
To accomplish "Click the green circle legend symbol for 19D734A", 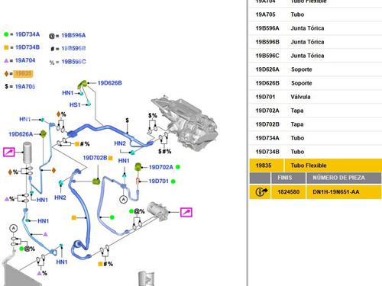I will [x=6, y=34].
